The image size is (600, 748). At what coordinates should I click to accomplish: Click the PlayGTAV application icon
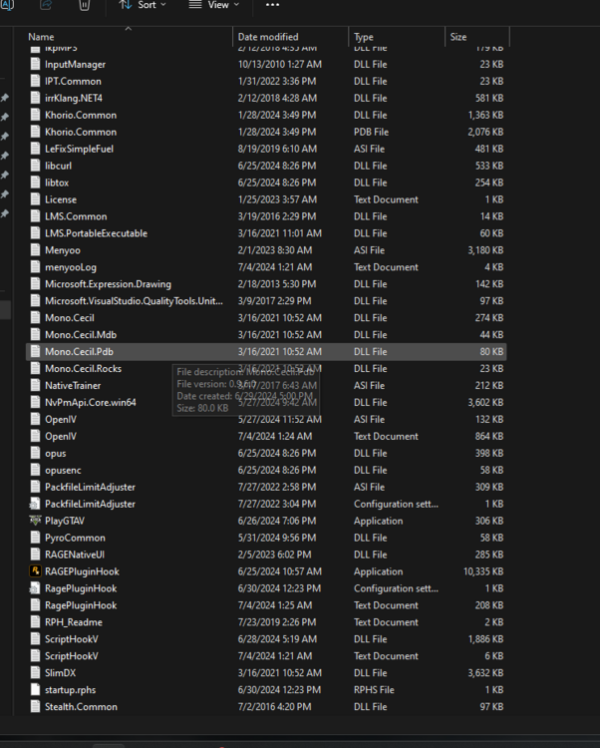[x=35, y=521]
